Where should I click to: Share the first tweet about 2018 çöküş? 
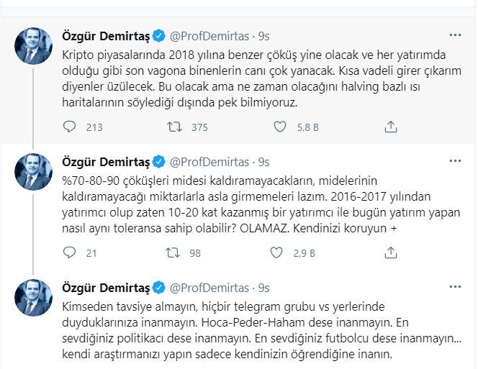(x=391, y=127)
